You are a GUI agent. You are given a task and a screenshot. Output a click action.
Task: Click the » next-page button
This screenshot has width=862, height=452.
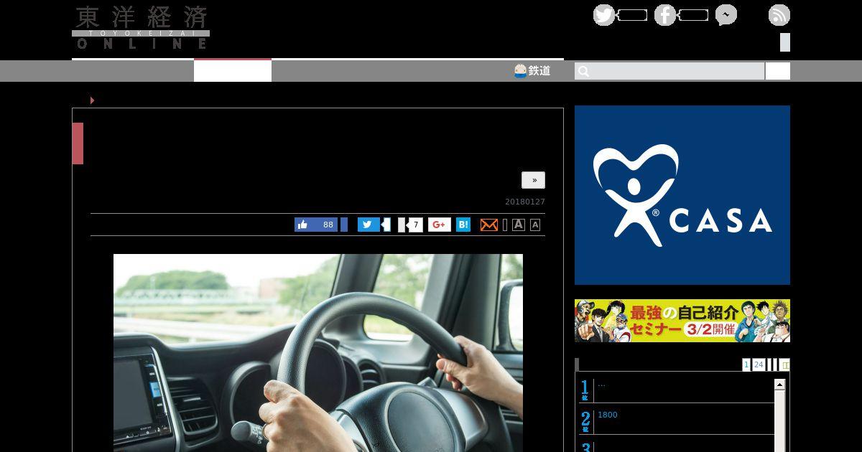pos(534,180)
